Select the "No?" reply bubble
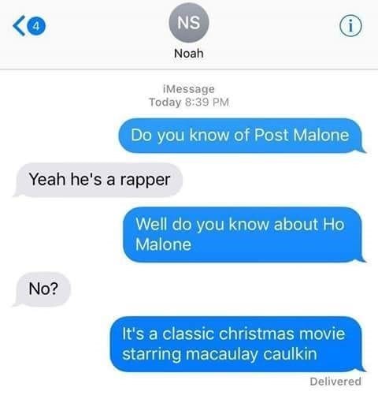 pos(42,289)
